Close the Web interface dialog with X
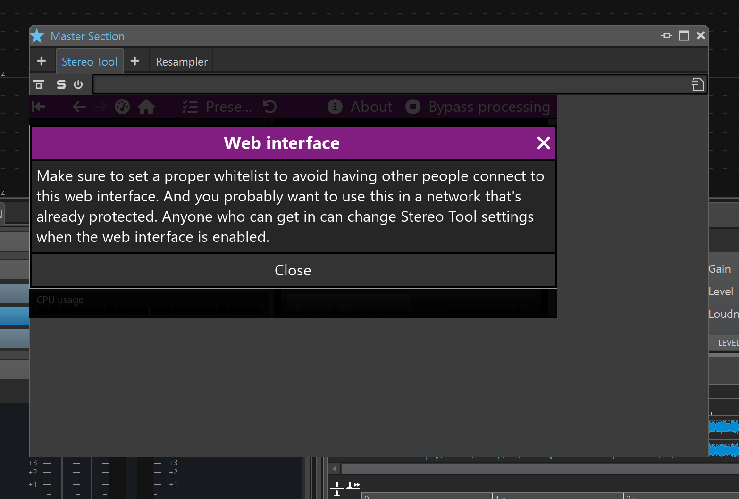This screenshot has height=499, width=739. tap(544, 143)
